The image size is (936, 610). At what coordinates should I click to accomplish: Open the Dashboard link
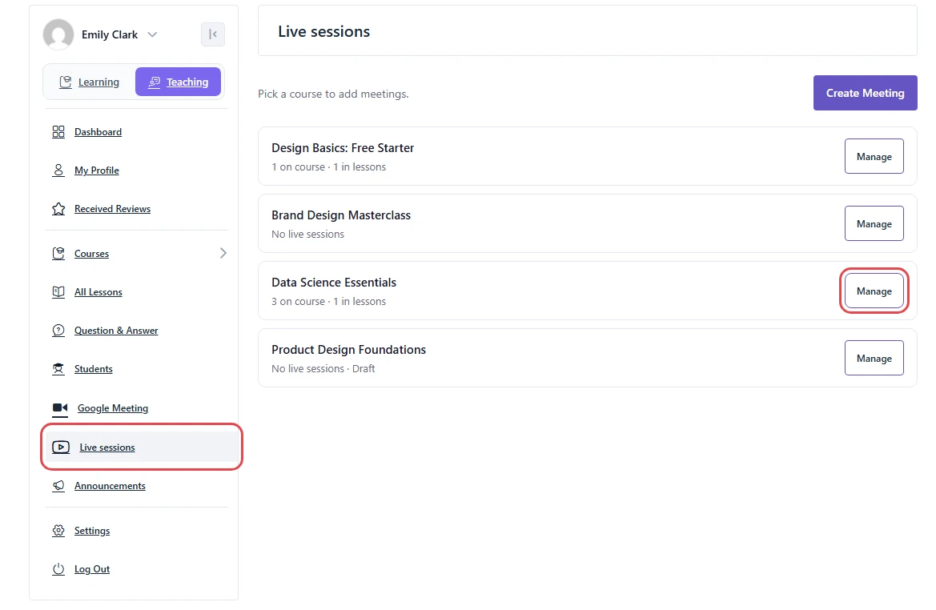98,132
